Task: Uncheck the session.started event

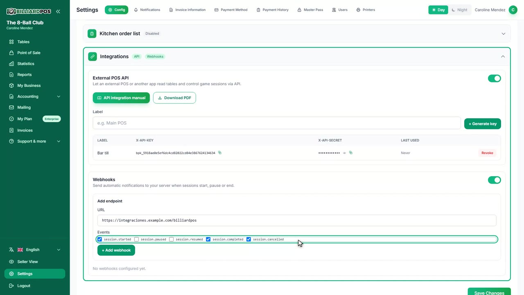Action: 99,239
